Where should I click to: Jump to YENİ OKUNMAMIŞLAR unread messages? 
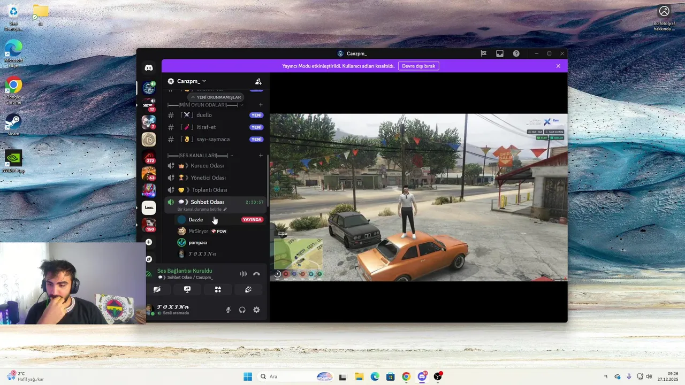coord(216,97)
